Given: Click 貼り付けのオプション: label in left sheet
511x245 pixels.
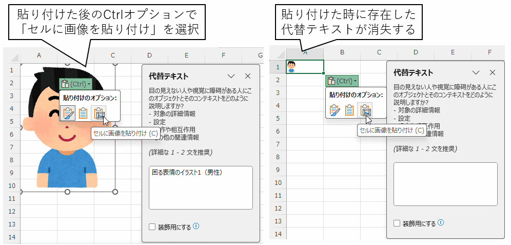Looking at the screenshot, I should pyautogui.click(x=90, y=98).
